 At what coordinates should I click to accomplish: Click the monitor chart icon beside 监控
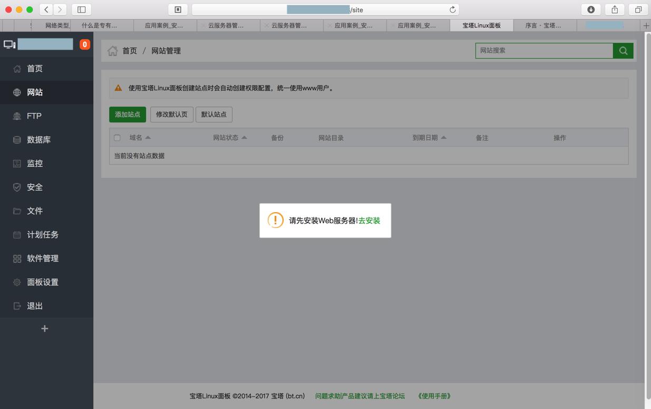tap(17, 164)
